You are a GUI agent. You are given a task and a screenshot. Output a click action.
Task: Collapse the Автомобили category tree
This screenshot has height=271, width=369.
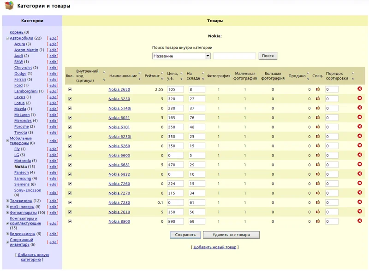7,39
